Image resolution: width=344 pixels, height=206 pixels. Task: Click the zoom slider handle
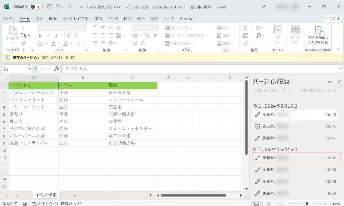(307, 204)
